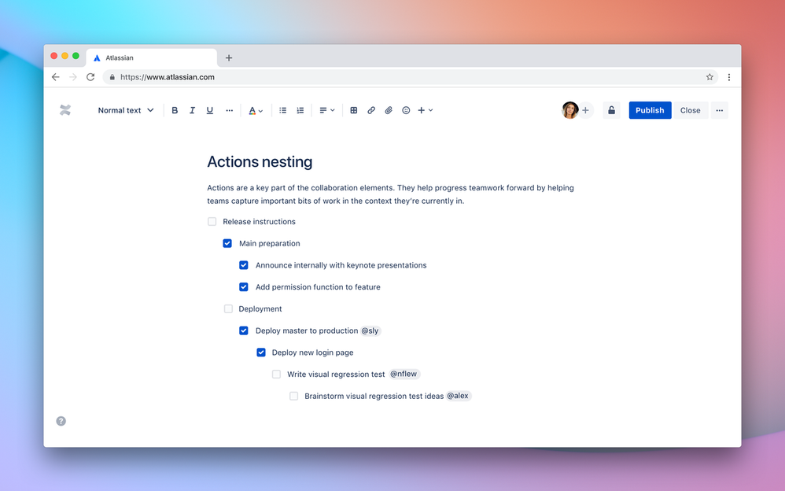Viewport: 785px width, 491px height.
Task: Insert a bullet list
Action: tap(283, 110)
